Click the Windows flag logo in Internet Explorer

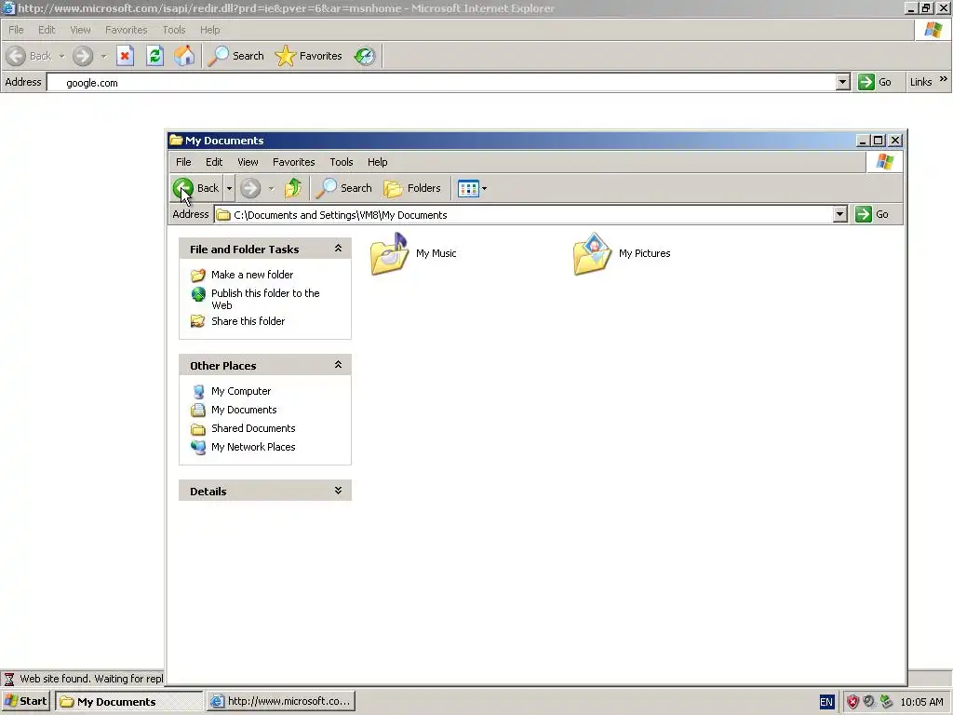click(933, 29)
